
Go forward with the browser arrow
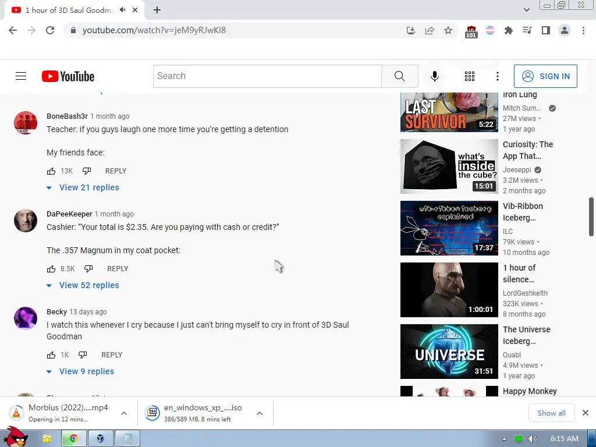[x=31, y=30]
